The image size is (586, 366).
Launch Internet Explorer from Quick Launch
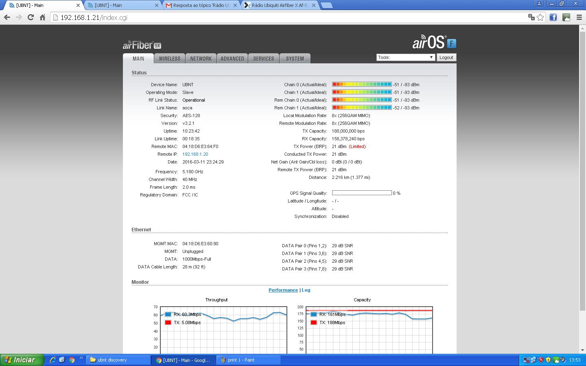53,360
